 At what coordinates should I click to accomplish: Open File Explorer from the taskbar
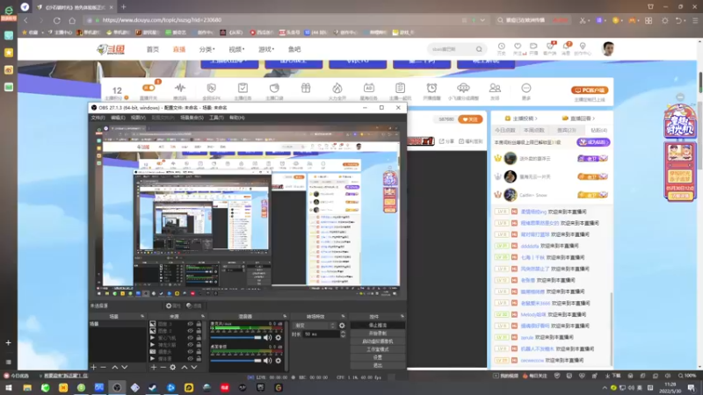(x=27, y=388)
